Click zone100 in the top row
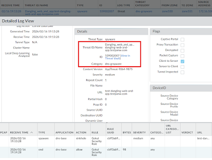The height and width of the screenshot is (160, 212). (167, 11)
